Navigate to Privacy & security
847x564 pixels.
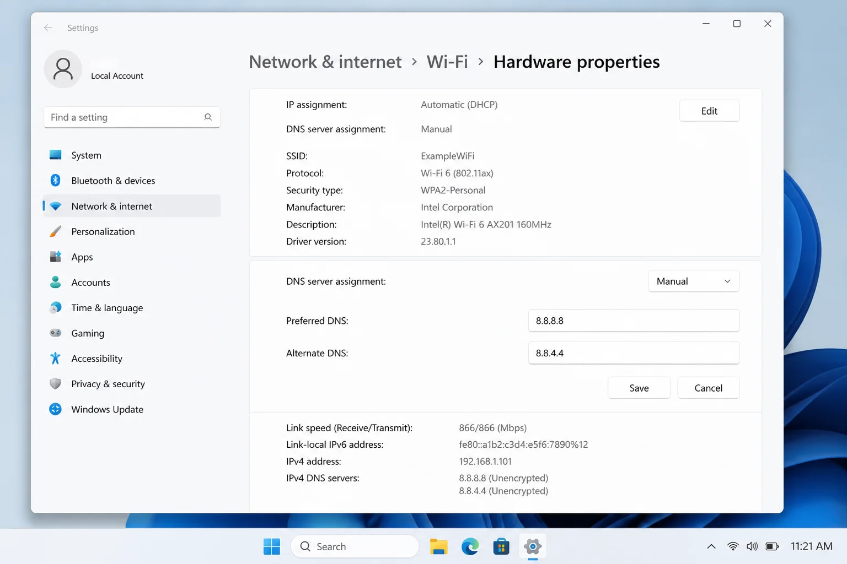click(x=131, y=383)
